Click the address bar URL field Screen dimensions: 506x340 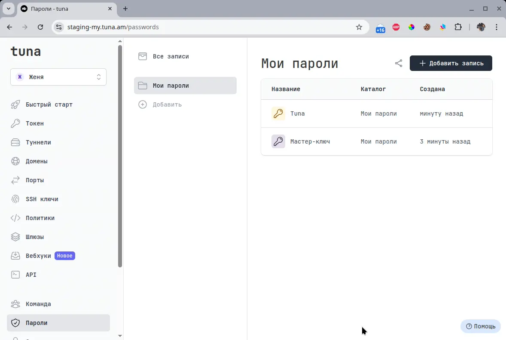pyautogui.click(x=210, y=27)
